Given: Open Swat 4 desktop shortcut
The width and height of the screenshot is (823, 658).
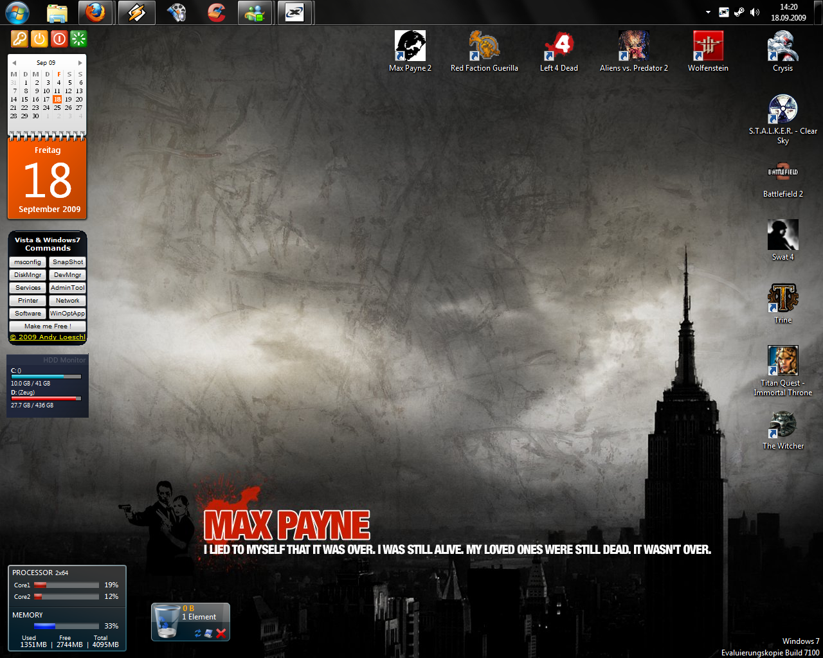Looking at the screenshot, I should coord(782,240).
